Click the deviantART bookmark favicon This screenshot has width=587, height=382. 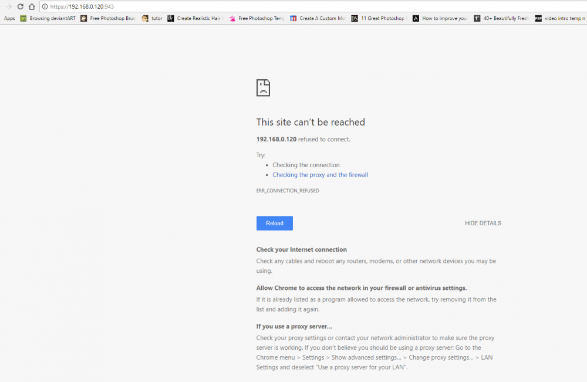23,18
